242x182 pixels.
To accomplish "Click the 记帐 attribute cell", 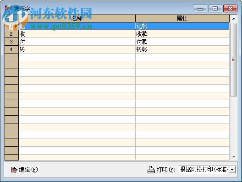I will (x=182, y=26).
